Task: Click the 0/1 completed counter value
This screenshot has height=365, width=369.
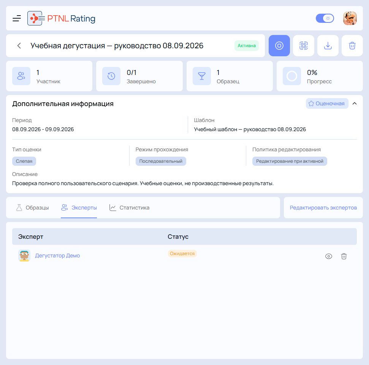Action: coord(131,73)
